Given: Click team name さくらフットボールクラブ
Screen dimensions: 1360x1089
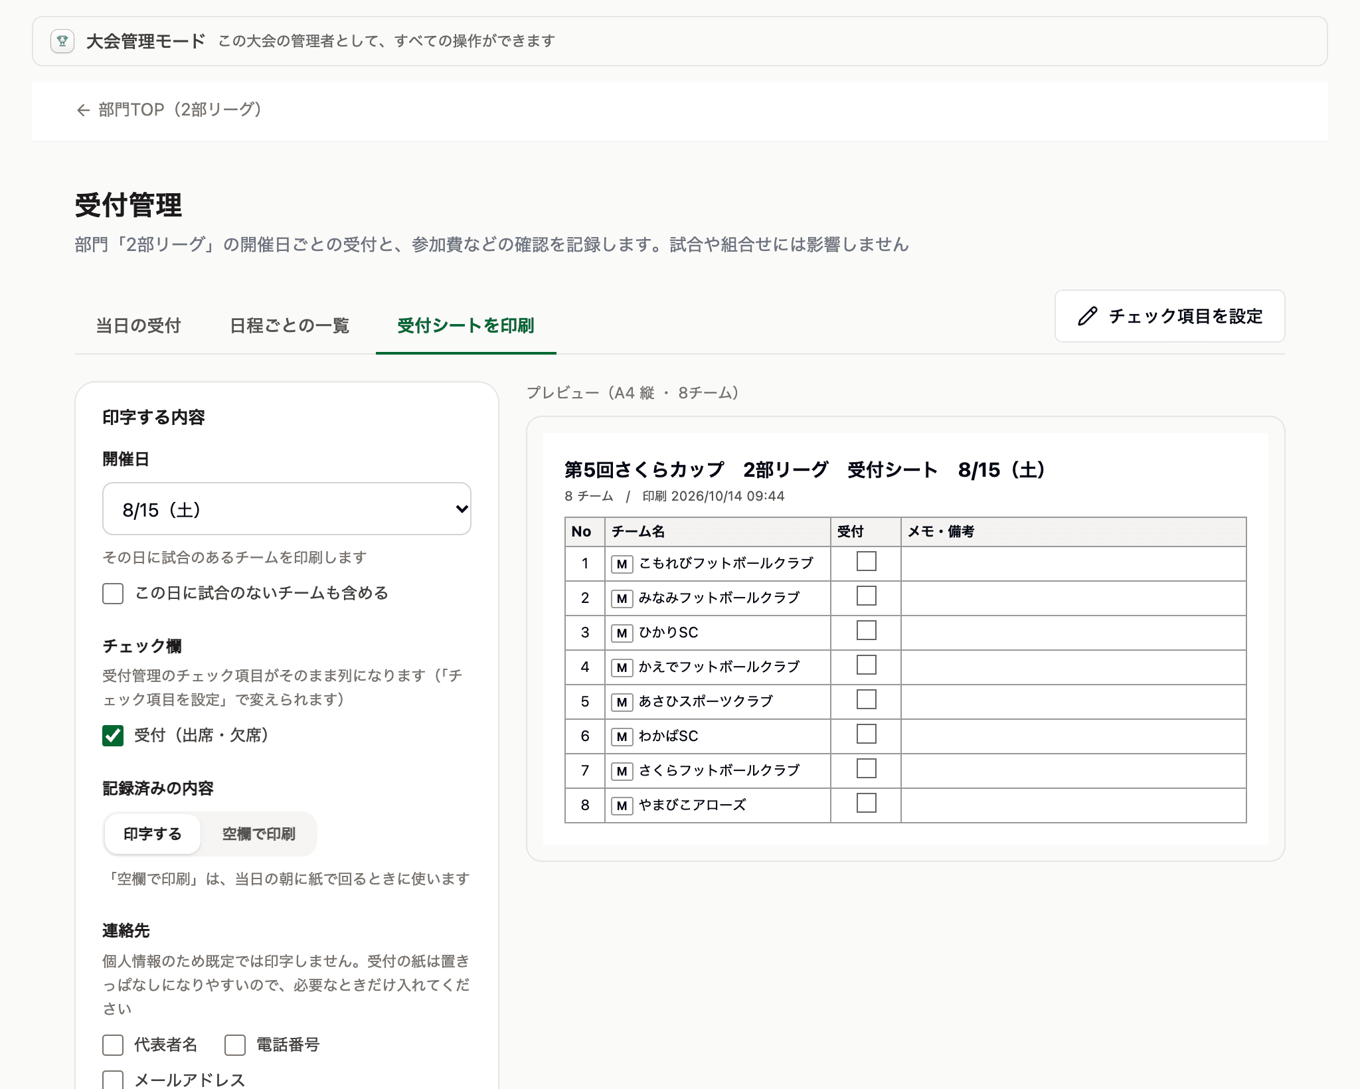Looking at the screenshot, I should [x=719, y=771].
